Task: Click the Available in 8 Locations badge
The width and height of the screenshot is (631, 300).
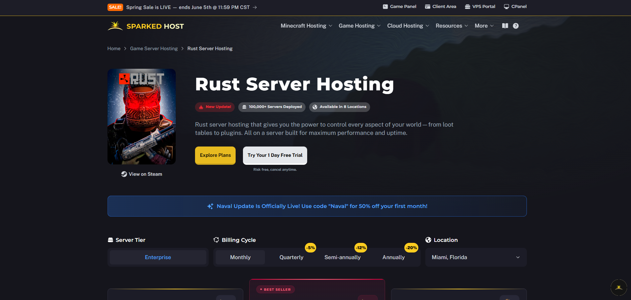Action: pos(339,107)
